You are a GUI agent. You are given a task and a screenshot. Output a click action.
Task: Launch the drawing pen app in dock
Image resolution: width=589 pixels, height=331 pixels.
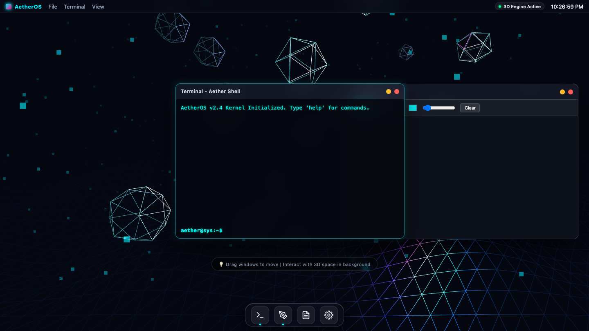(283, 315)
